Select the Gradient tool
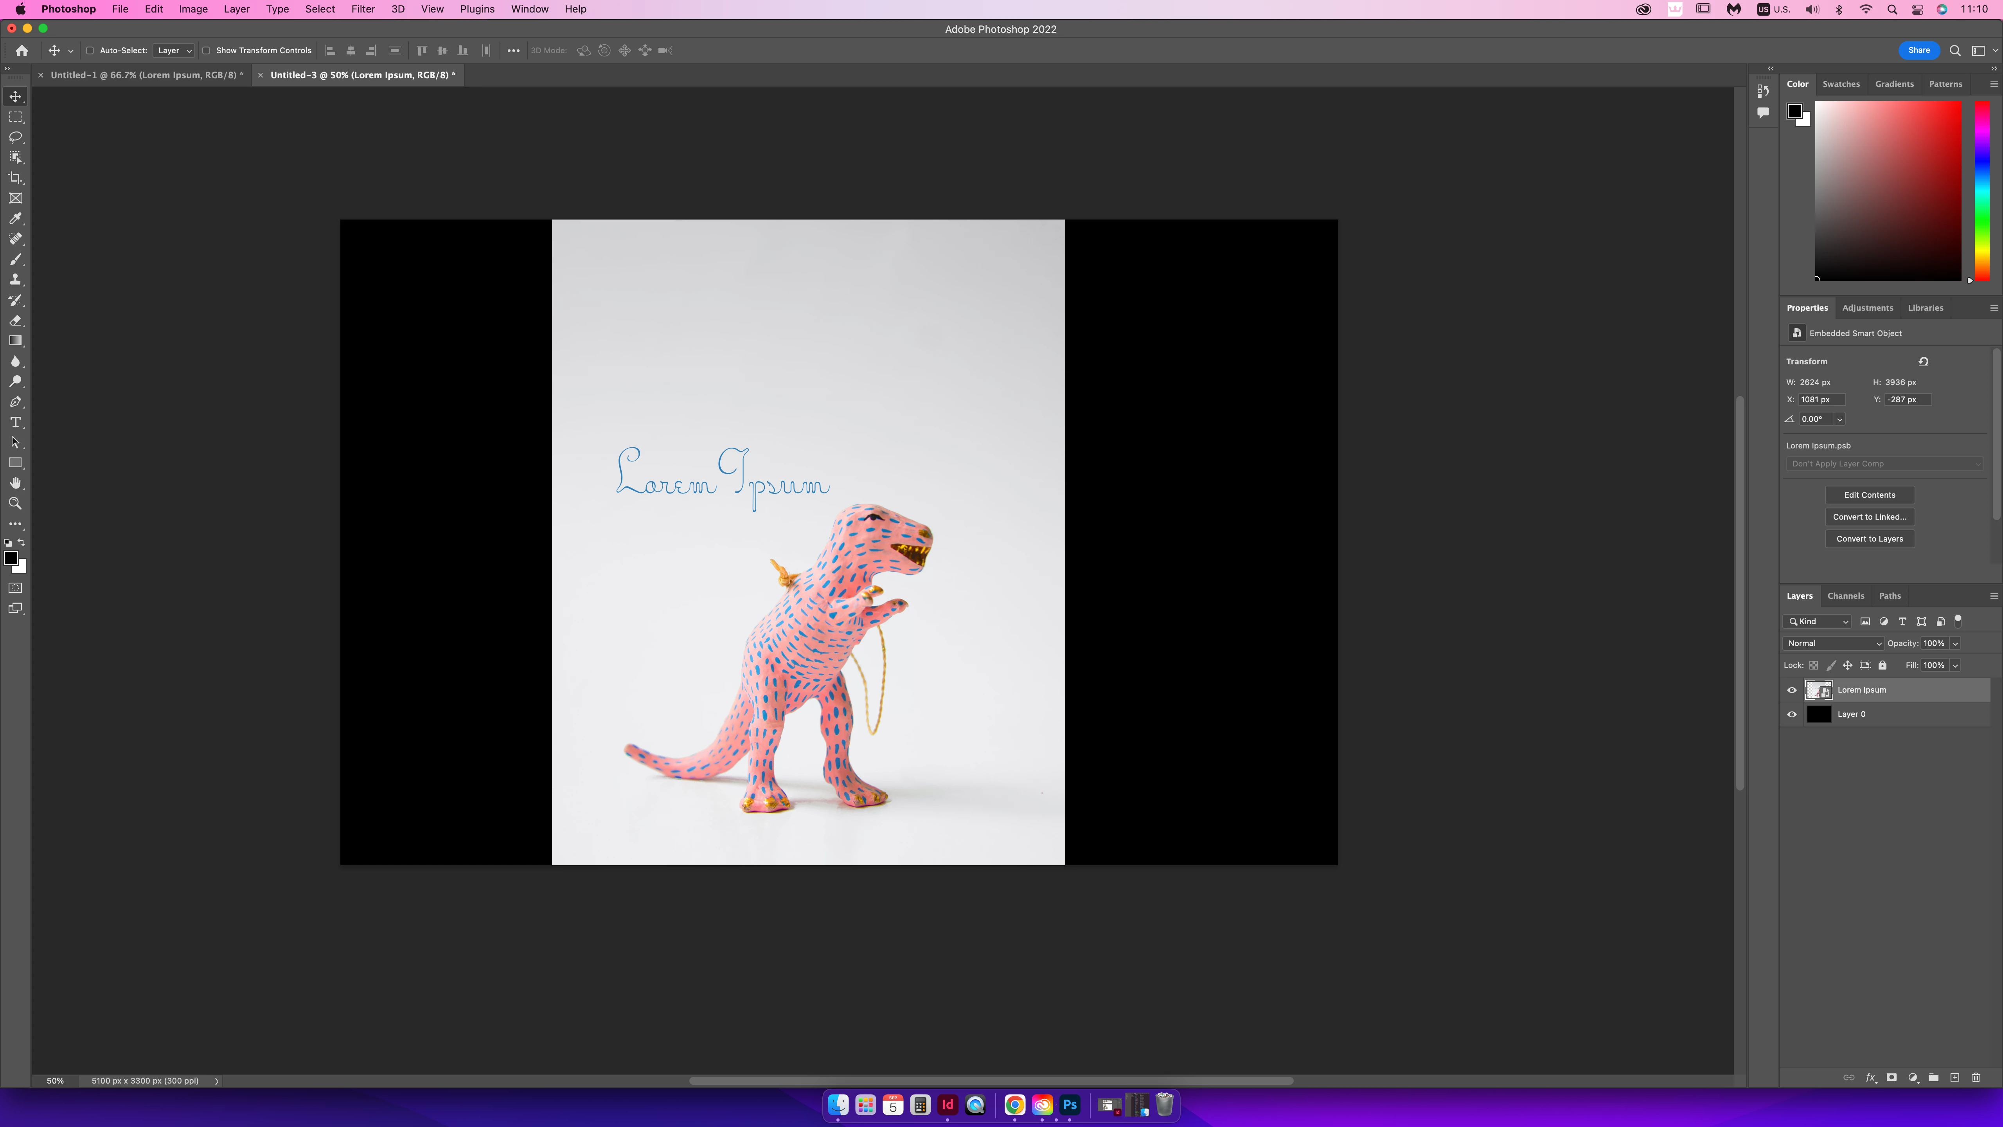 (16, 341)
